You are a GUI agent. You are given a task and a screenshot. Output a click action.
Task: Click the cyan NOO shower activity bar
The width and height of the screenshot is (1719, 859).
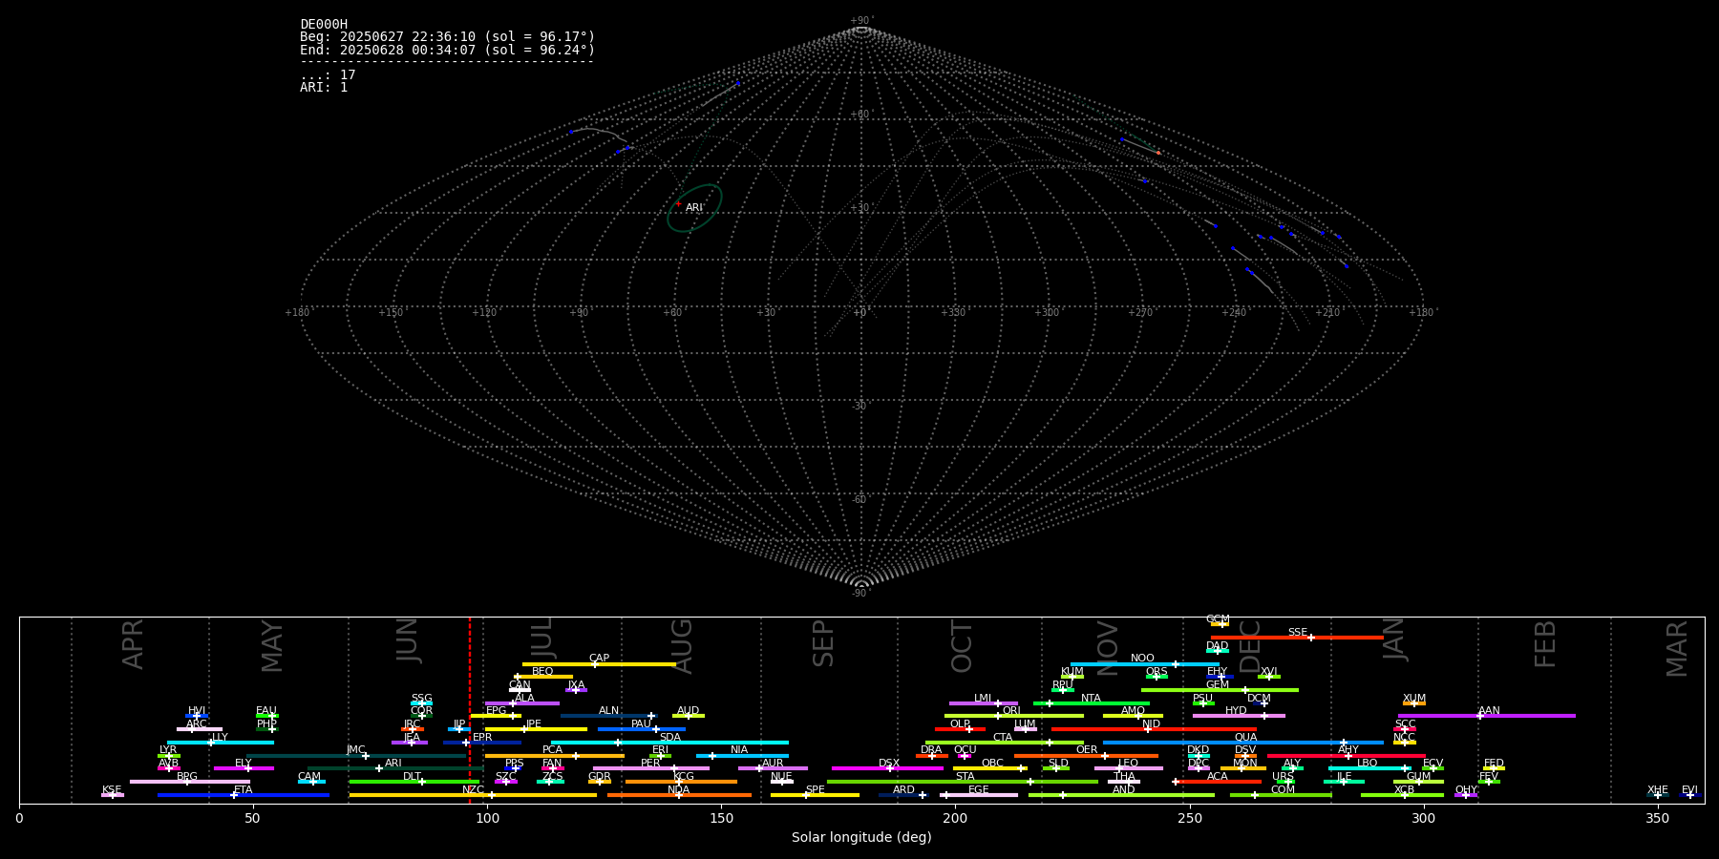click(x=1144, y=664)
